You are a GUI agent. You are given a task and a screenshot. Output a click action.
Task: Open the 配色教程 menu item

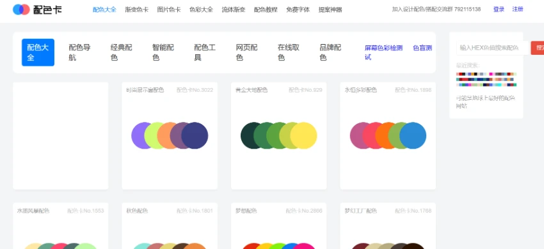coord(266,10)
